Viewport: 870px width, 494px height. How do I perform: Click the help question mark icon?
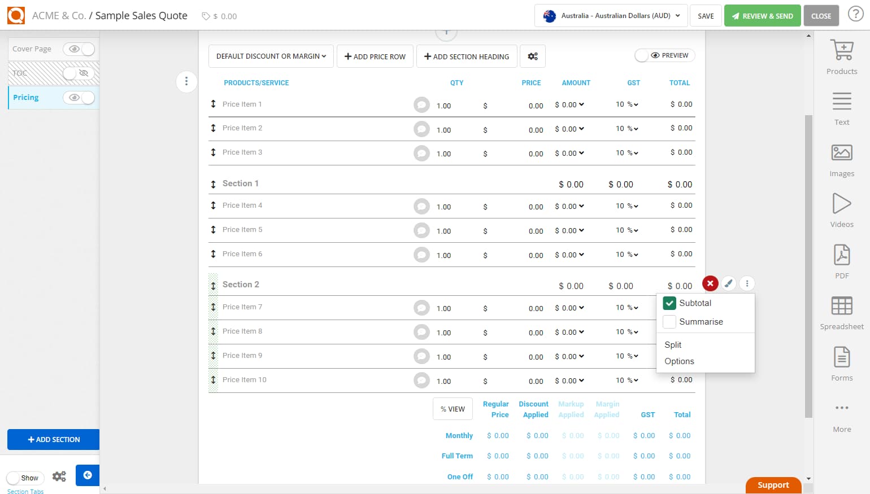[856, 14]
